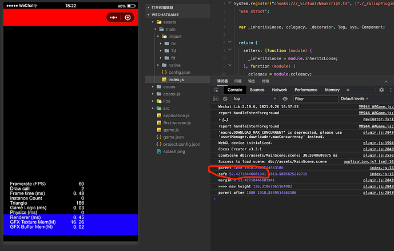Toggle the console sidebar panel icon

coord(216,99)
